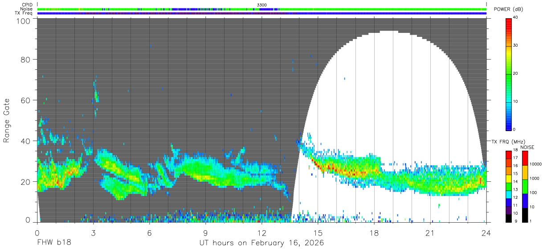This screenshot has height=252, width=547.
Task: Click the 3 hour tick on UT axis
Action: [x=94, y=232]
